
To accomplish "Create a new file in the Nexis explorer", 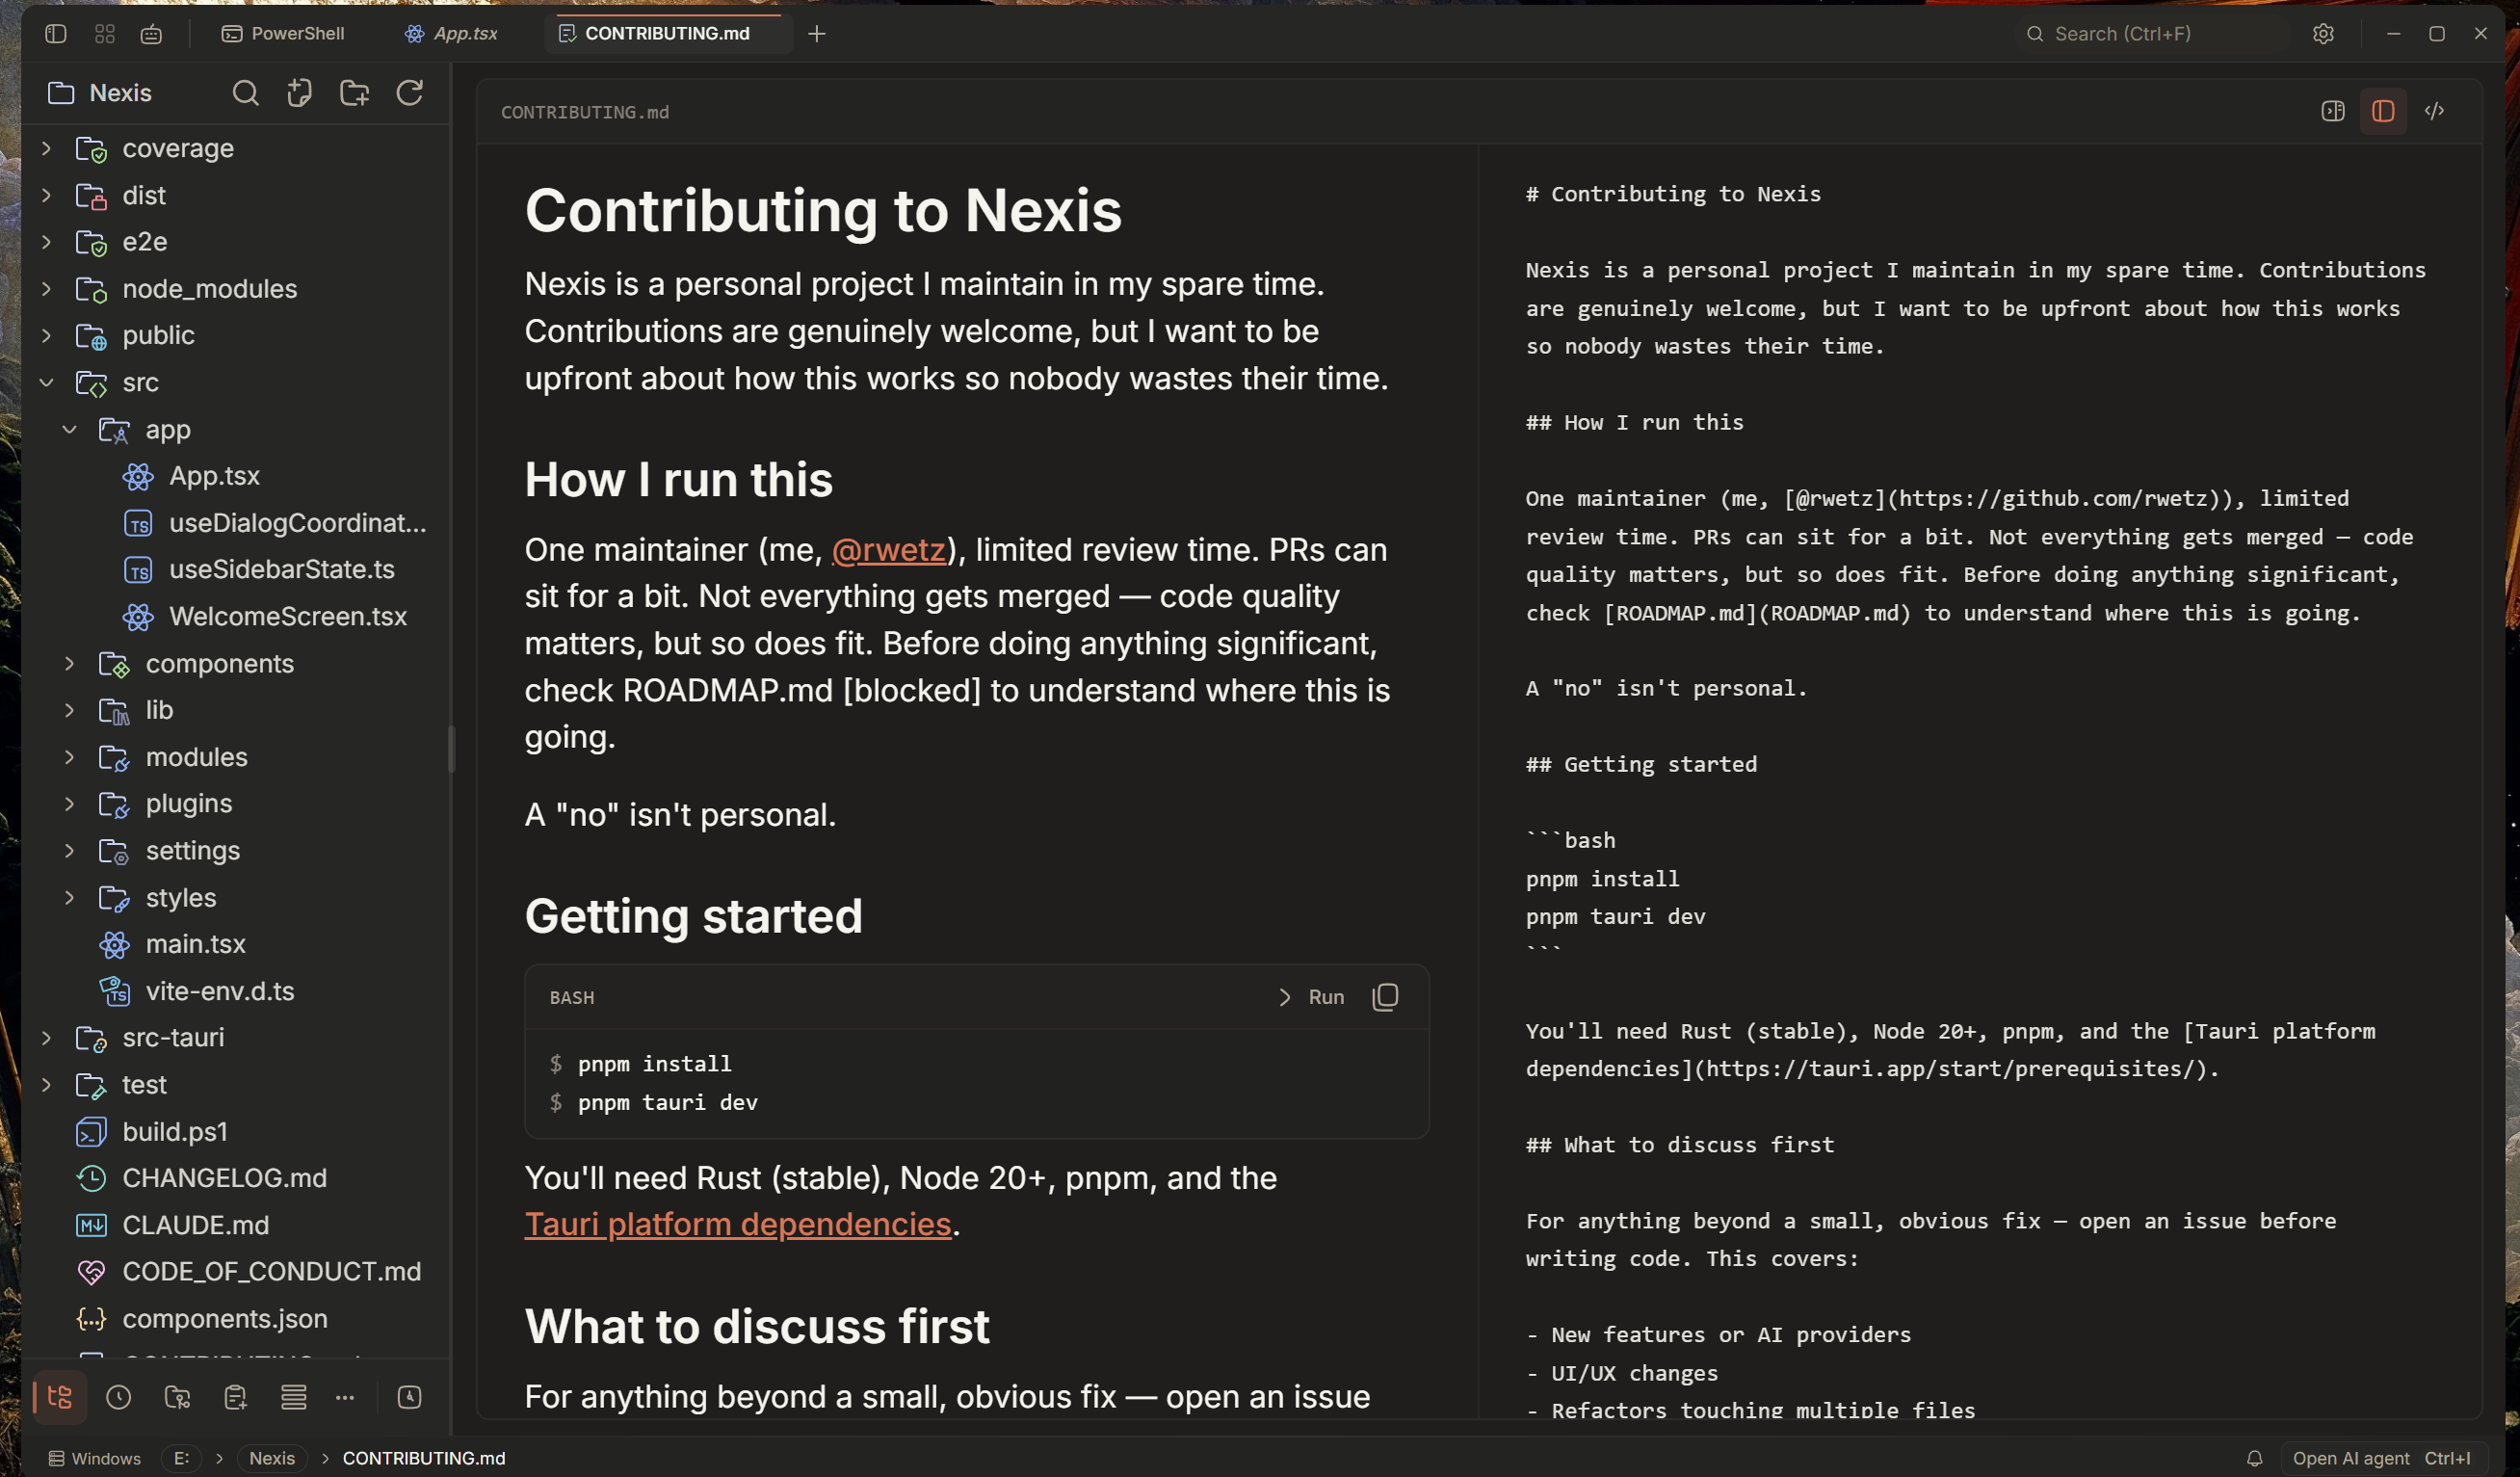I will tap(300, 93).
